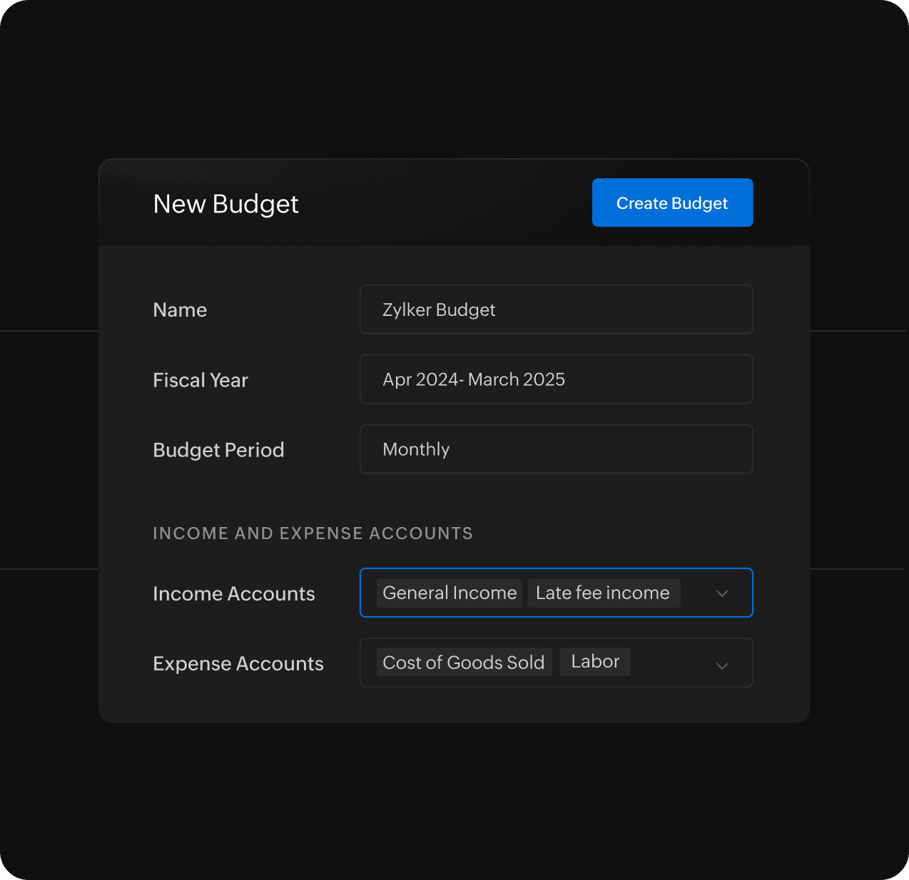Click the Fiscal Year label
The width and height of the screenshot is (909, 880).
pos(200,380)
